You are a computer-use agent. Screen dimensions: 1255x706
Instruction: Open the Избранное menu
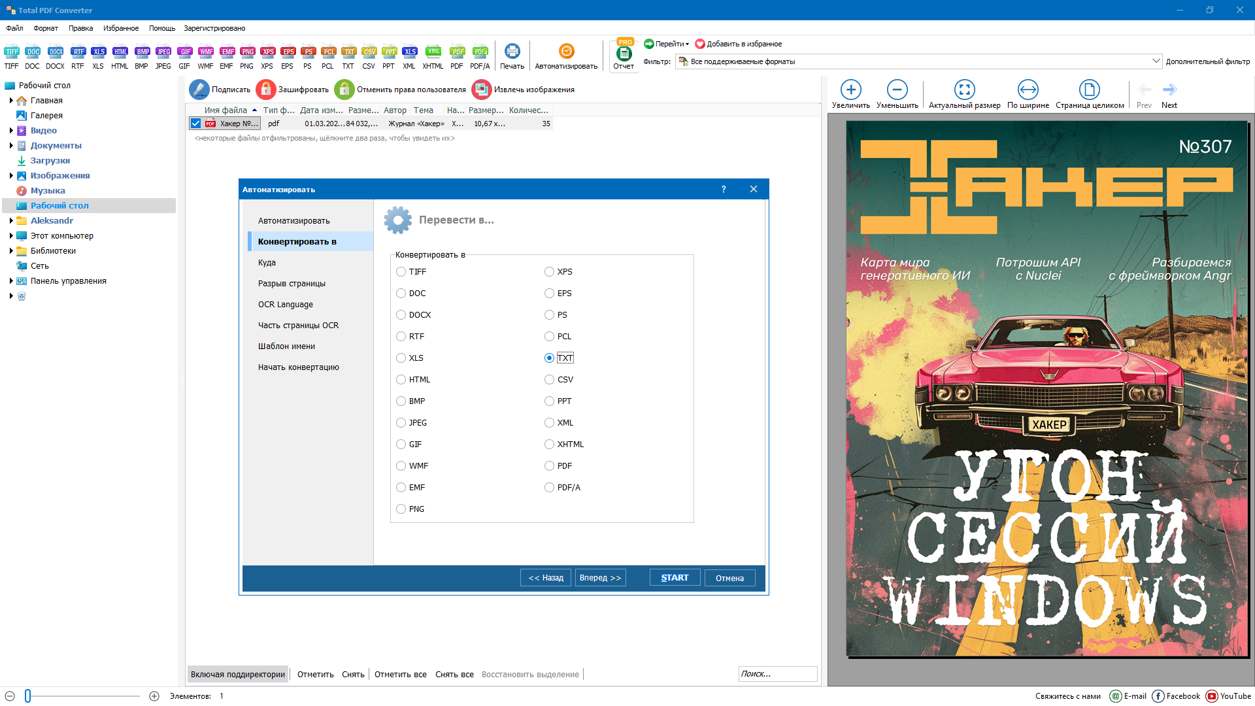[121, 28]
